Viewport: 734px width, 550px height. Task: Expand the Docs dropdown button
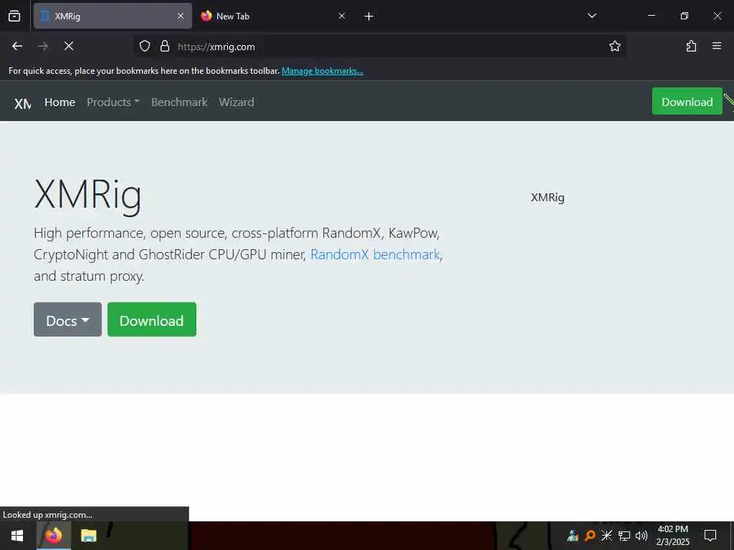tap(67, 320)
